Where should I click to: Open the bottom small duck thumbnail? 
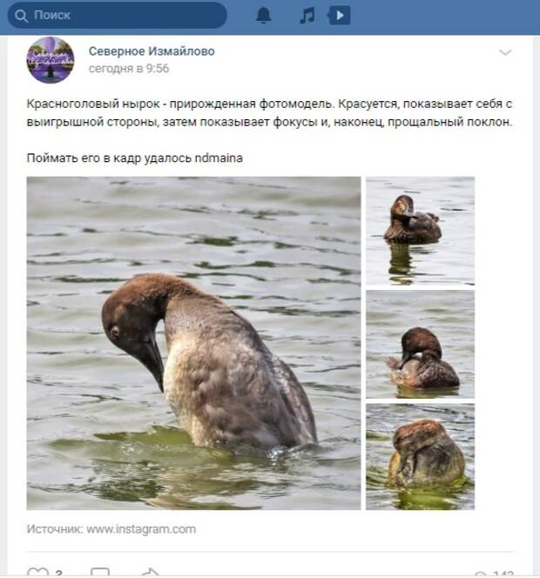[420, 457]
